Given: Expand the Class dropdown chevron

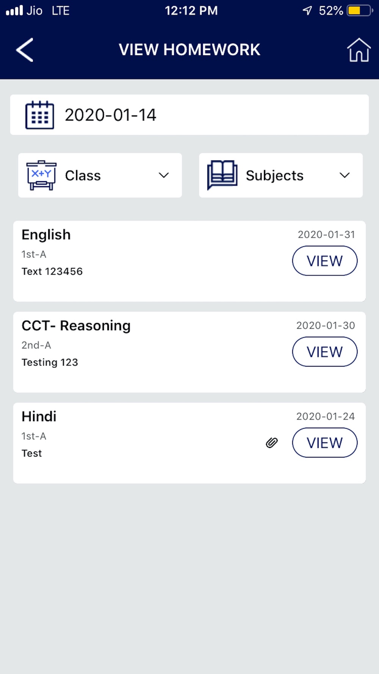Looking at the screenshot, I should pos(164,175).
